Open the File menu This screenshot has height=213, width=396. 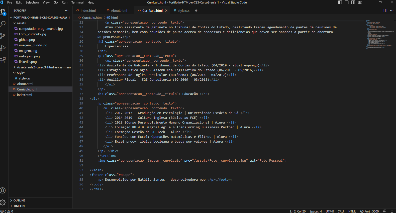(10, 2)
